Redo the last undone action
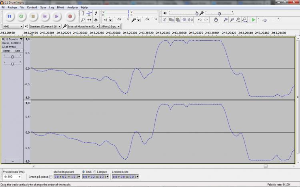The image size is (300, 187). coord(206,20)
